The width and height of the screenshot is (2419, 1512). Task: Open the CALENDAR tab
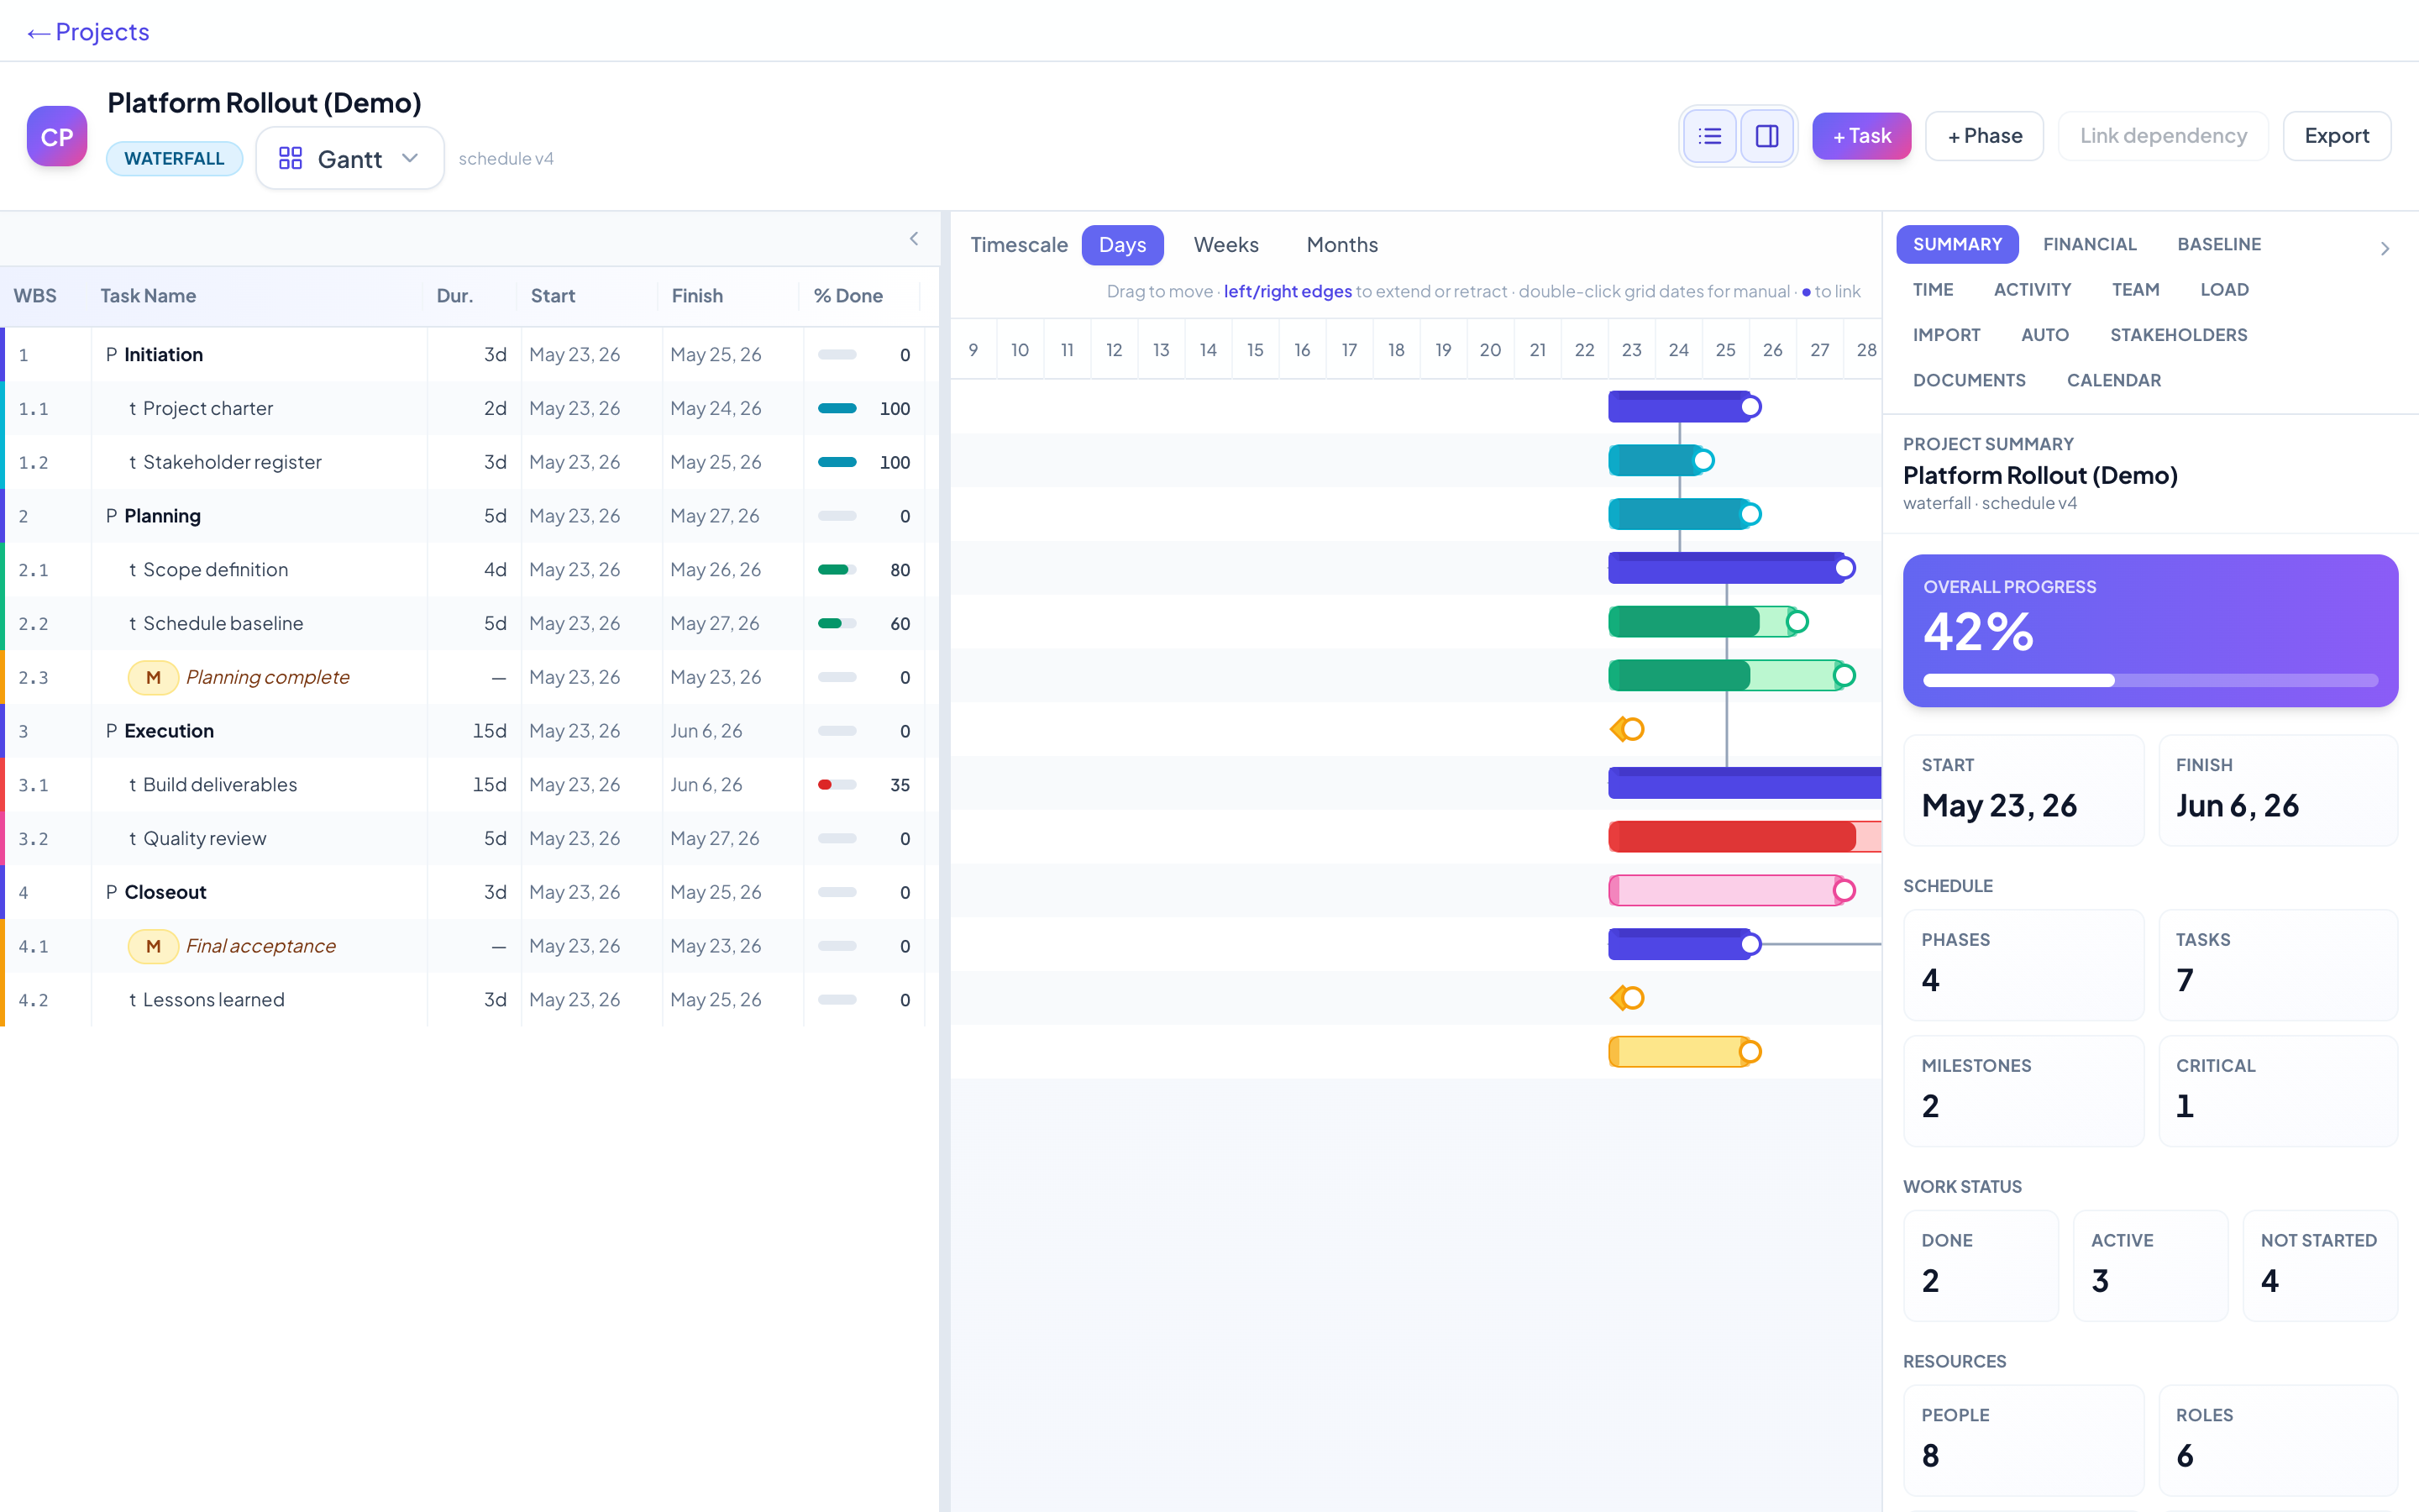2113,381
